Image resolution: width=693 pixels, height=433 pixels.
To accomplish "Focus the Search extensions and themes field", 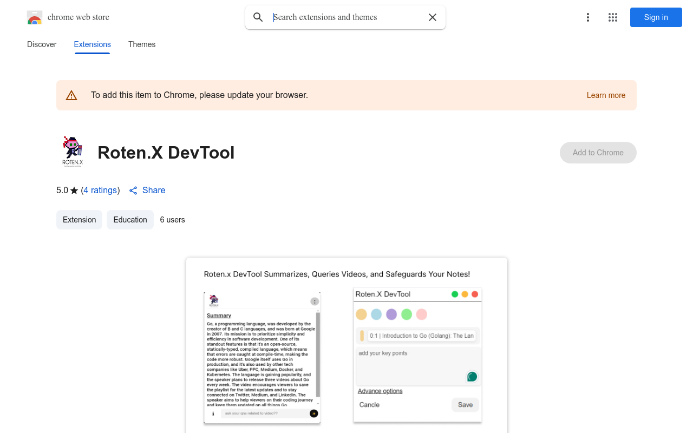I will 346,17.
